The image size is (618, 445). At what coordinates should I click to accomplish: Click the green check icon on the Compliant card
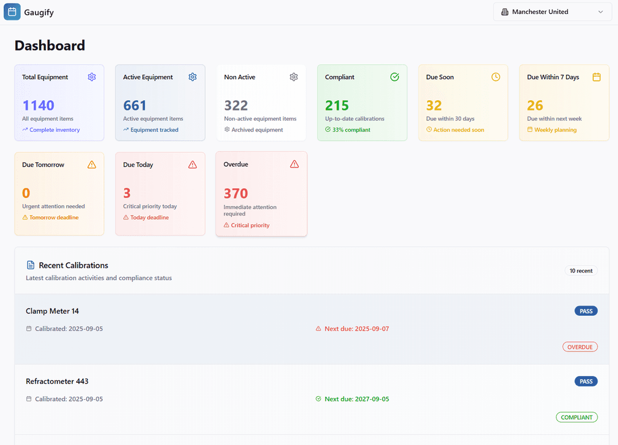click(395, 77)
